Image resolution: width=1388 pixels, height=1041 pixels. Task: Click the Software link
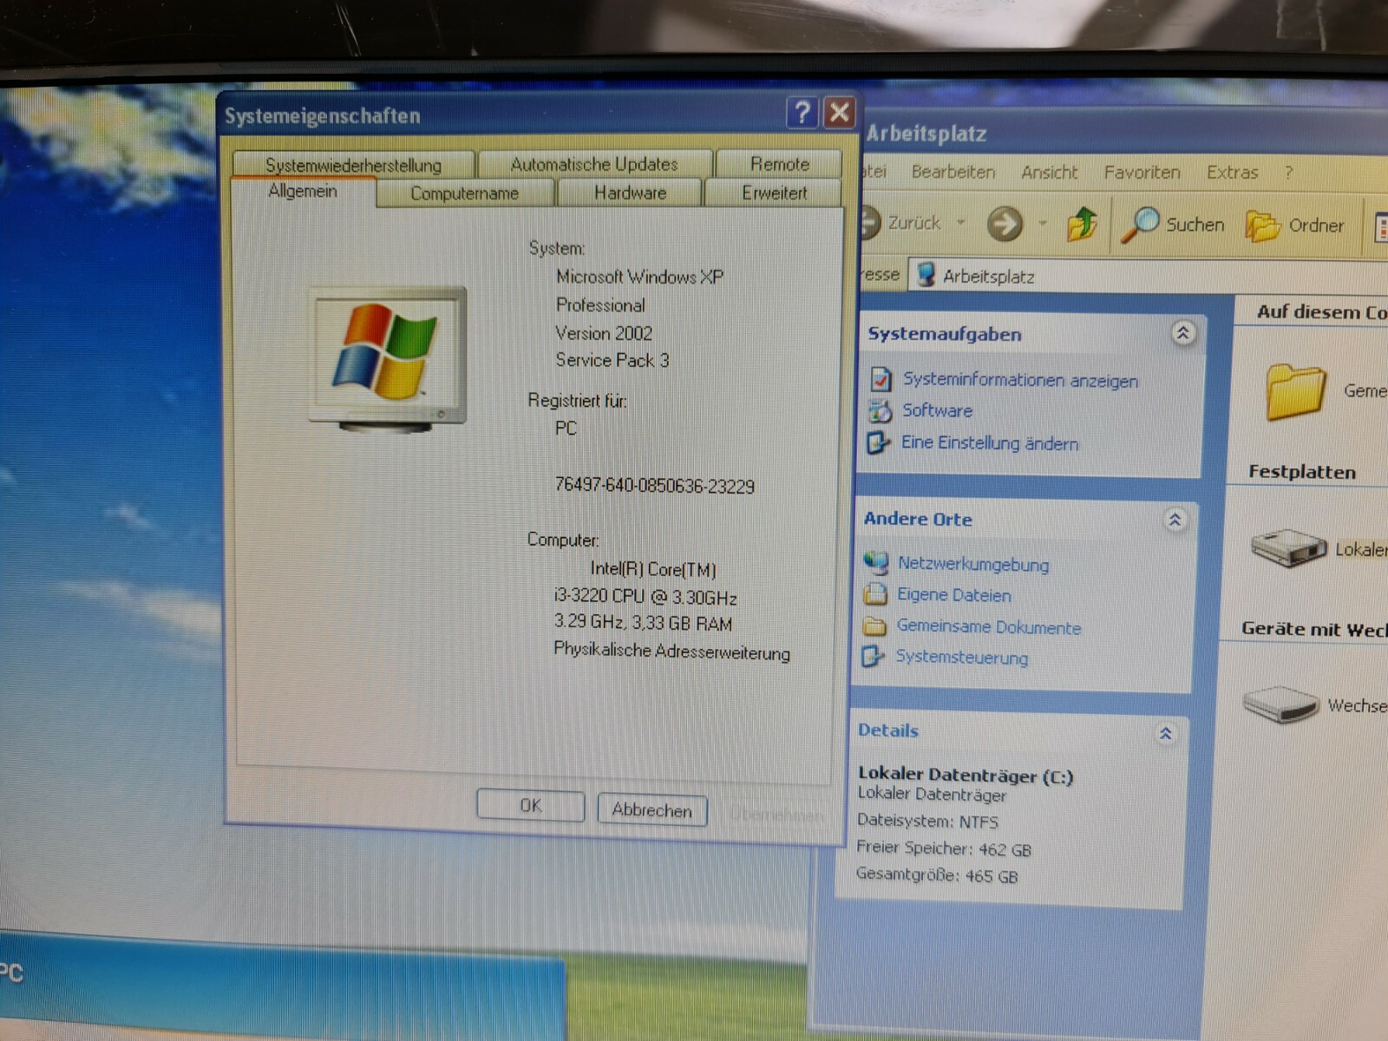click(937, 410)
